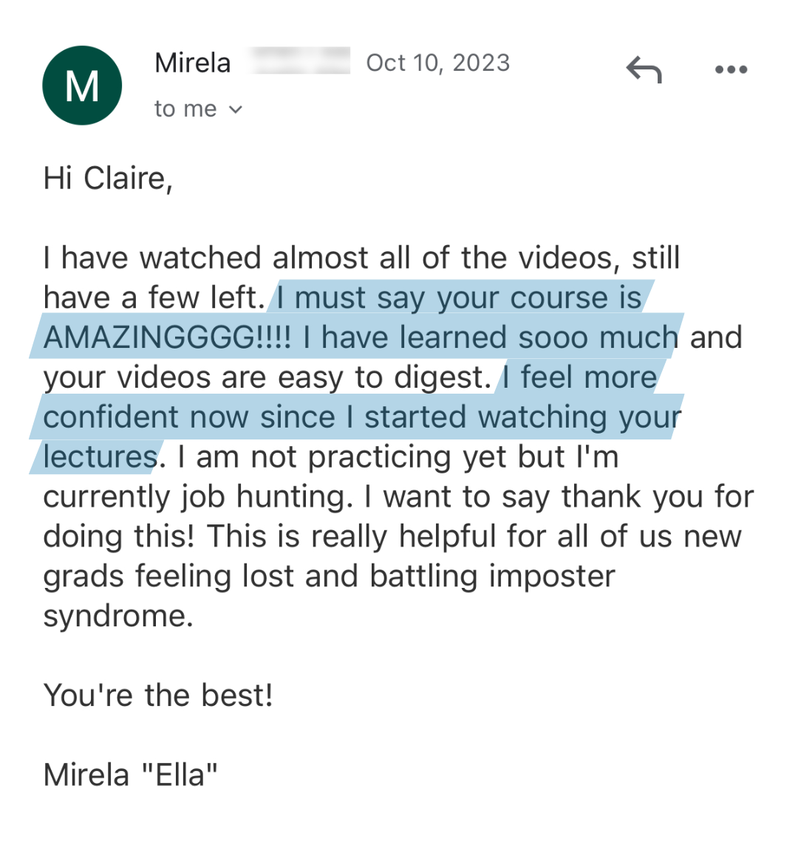Click the blurred email address after Mirela

click(303, 63)
